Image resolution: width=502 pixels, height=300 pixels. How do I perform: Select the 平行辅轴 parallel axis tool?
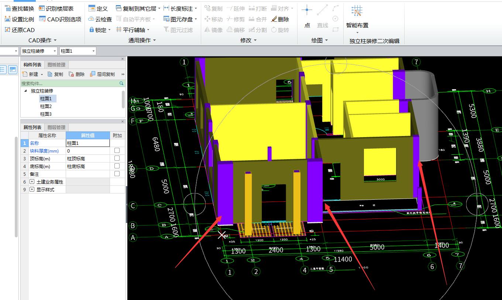(x=133, y=30)
